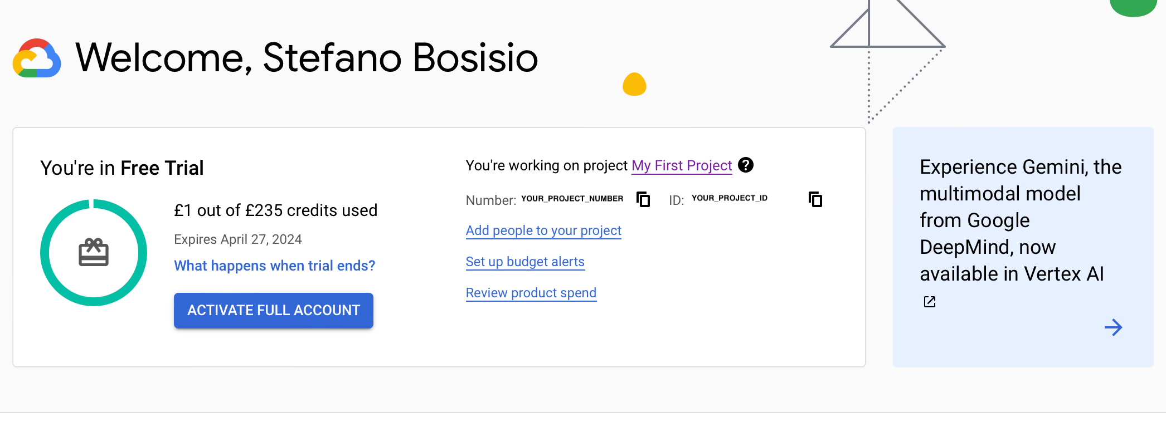Click the blue arrow on Gemini card
The image size is (1166, 422).
click(x=1113, y=327)
